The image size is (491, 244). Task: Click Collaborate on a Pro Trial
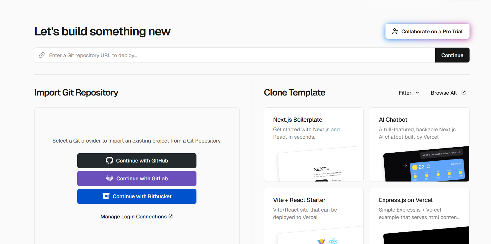[428, 31]
